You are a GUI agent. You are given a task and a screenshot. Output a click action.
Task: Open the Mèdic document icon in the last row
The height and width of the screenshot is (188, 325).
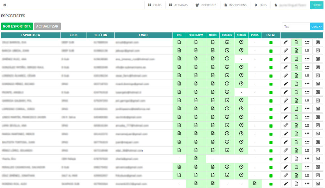pos(213,183)
